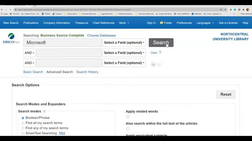Click the Search button

point(161,43)
